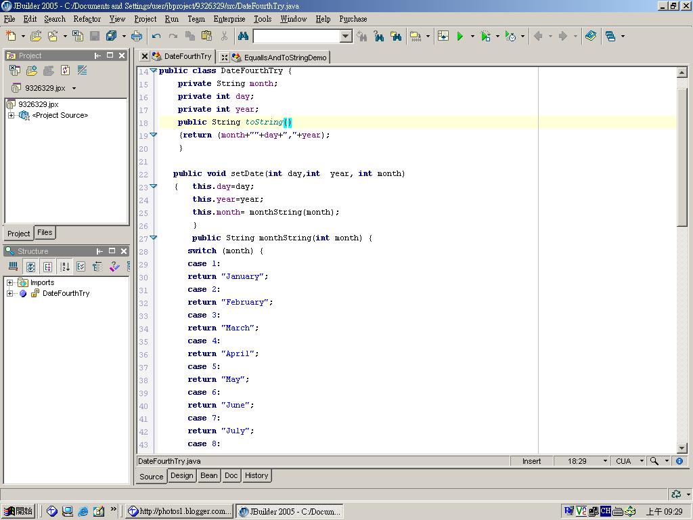Image resolution: width=693 pixels, height=520 pixels.
Task: Switch to the EquallsAndToStringDemo tab
Action: pos(284,58)
